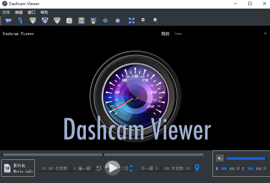This screenshot has height=183, width=270.
Task: Zoom out with the minus magnifier
Action: click(156, 21)
